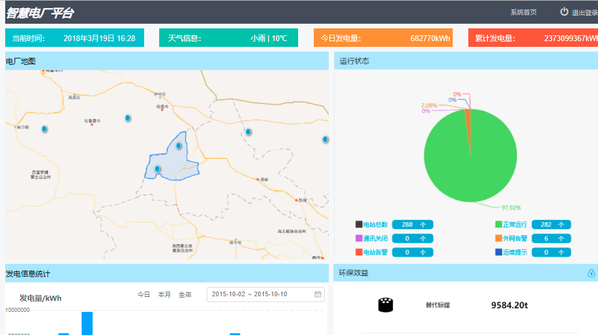Click the 替代标煤 label
This screenshot has width=598, height=335.
[x=438, y=305]
